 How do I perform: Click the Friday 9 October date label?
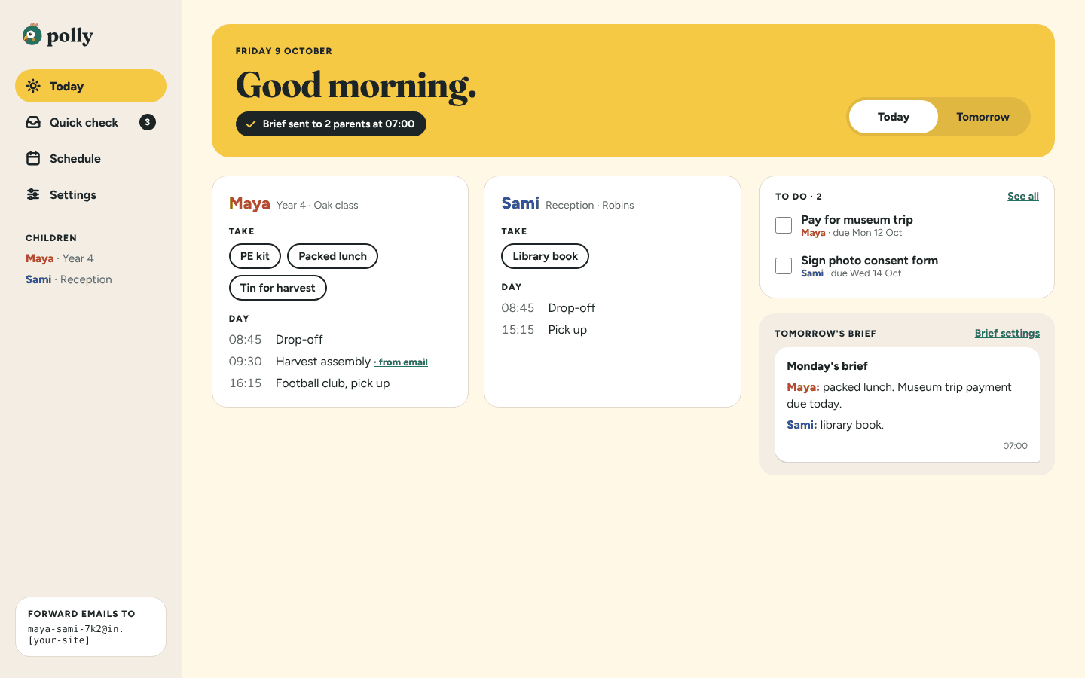coord(284,51)
